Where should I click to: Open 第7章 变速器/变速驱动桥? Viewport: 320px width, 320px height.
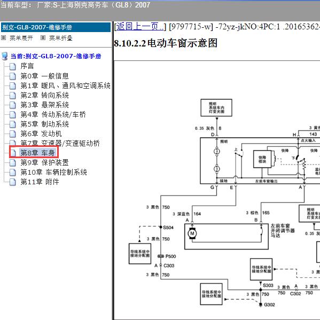point(60,143)
